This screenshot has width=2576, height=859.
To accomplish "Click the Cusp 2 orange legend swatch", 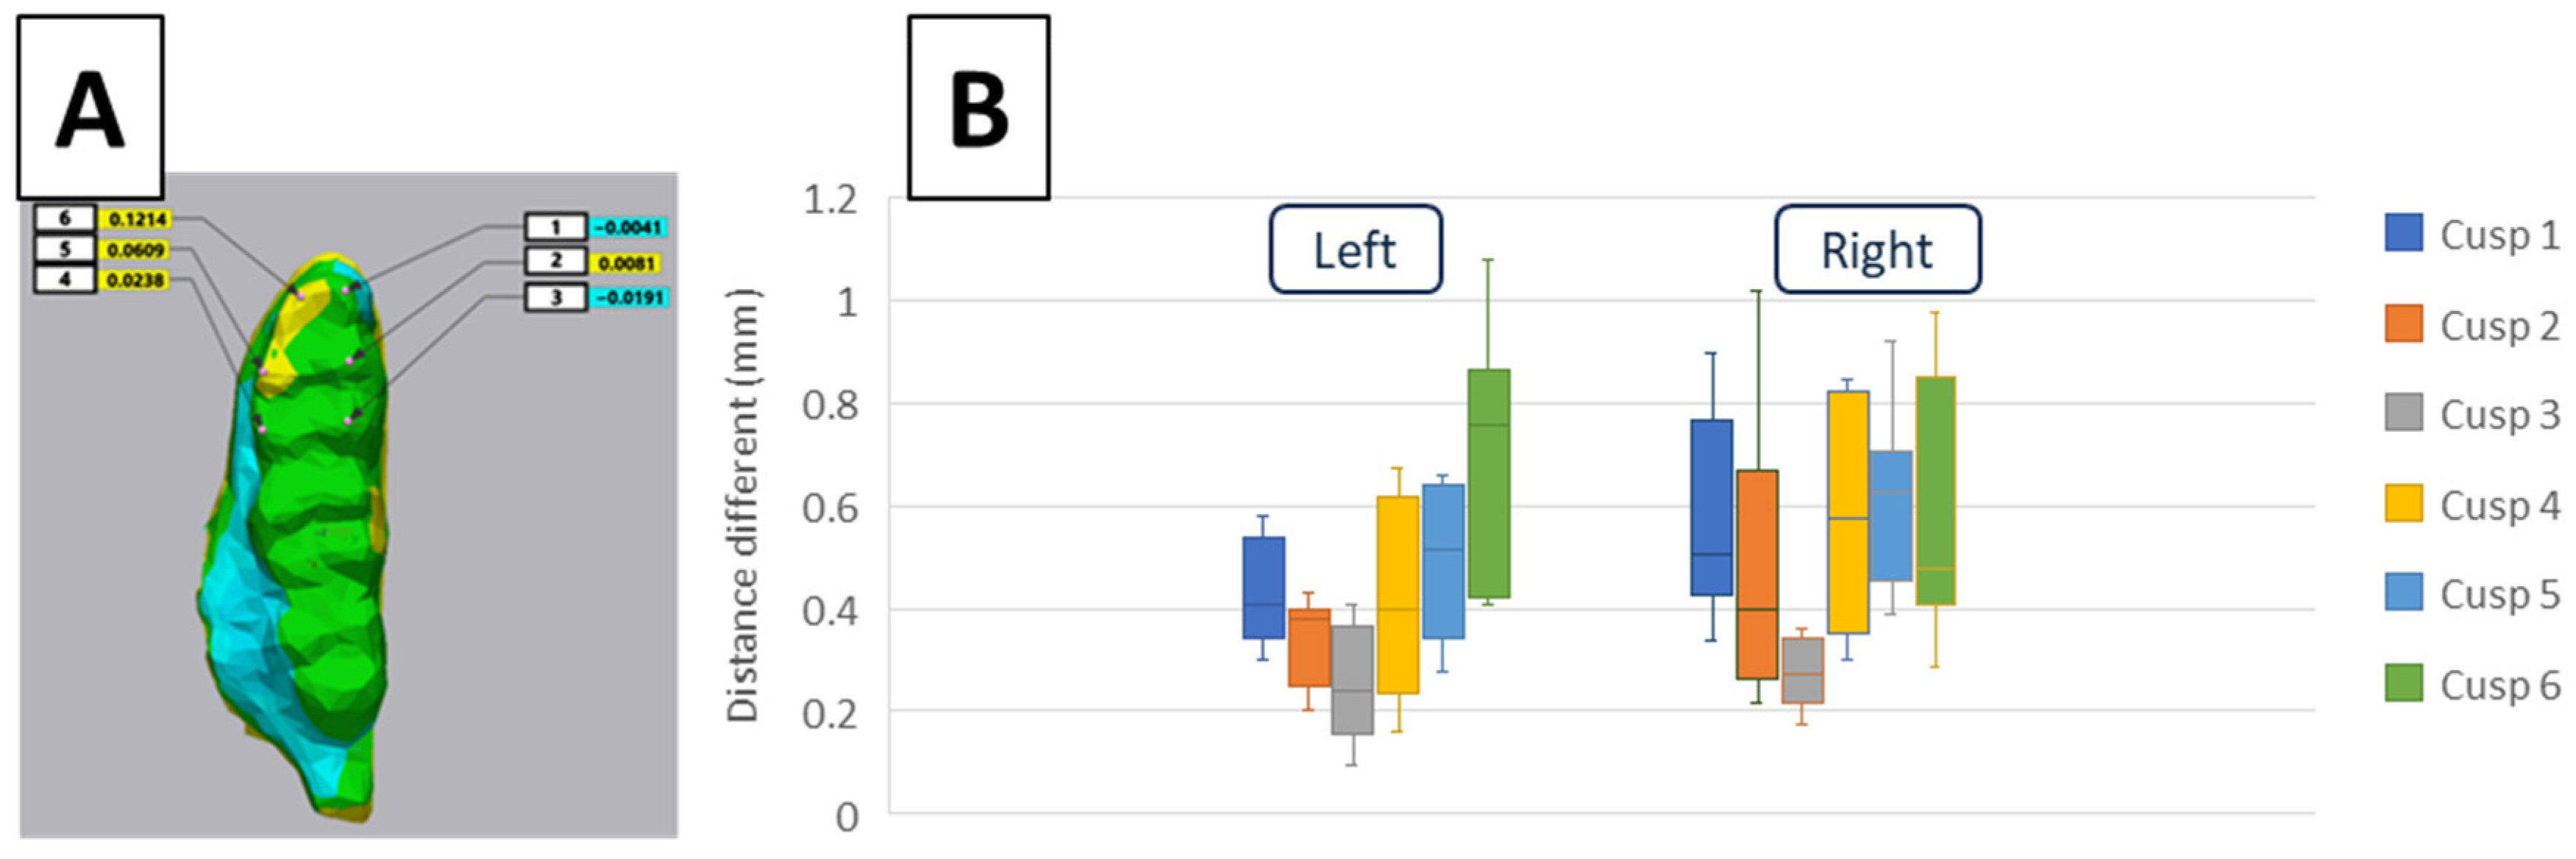I will coord(2403,323).
